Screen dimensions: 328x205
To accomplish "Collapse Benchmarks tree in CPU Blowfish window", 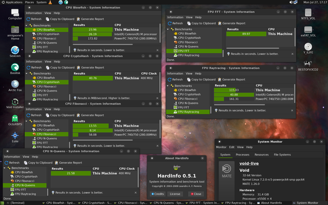I will point(26,26).
